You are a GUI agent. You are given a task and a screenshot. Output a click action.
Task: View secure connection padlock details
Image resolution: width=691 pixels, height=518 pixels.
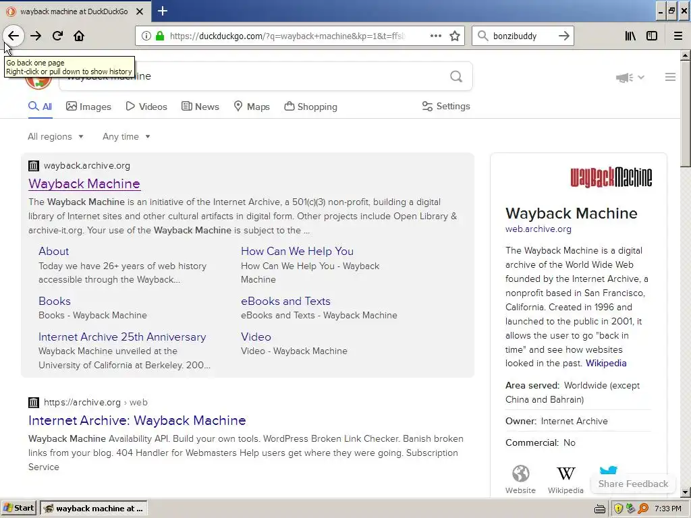pos(160,36)
